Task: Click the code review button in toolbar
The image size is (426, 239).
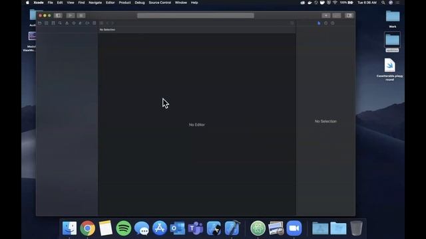Action: [x=337, y=15]
